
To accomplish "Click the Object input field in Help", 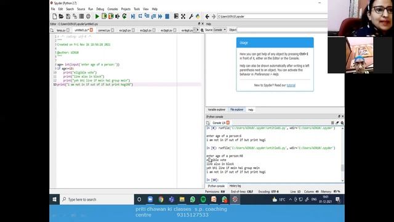I will pyautogui.click(x=282, y=30).
